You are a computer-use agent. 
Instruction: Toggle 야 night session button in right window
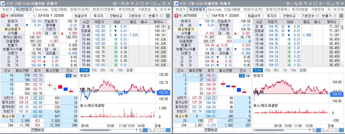click(x=180, y=16)
